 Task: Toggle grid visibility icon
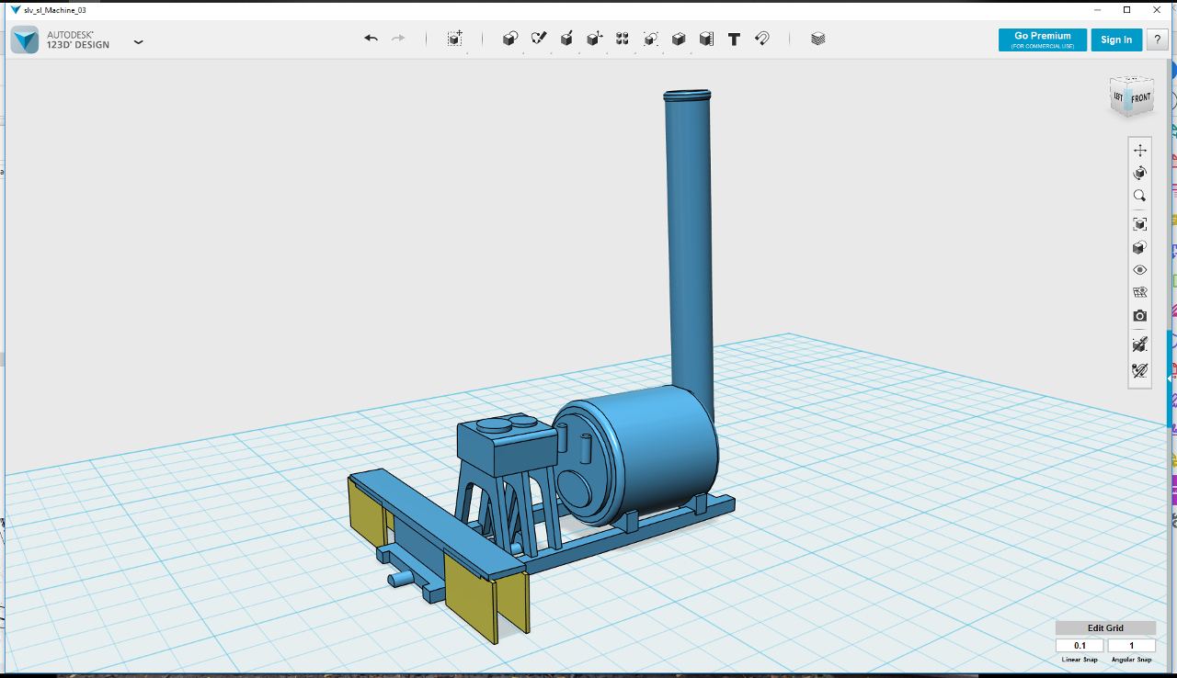coord(1140,293)
